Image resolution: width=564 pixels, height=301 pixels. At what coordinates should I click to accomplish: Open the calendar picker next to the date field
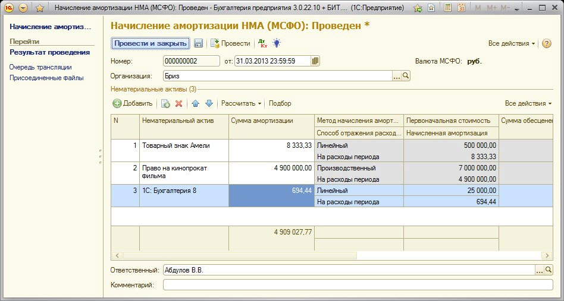click(x=315, y=61)
